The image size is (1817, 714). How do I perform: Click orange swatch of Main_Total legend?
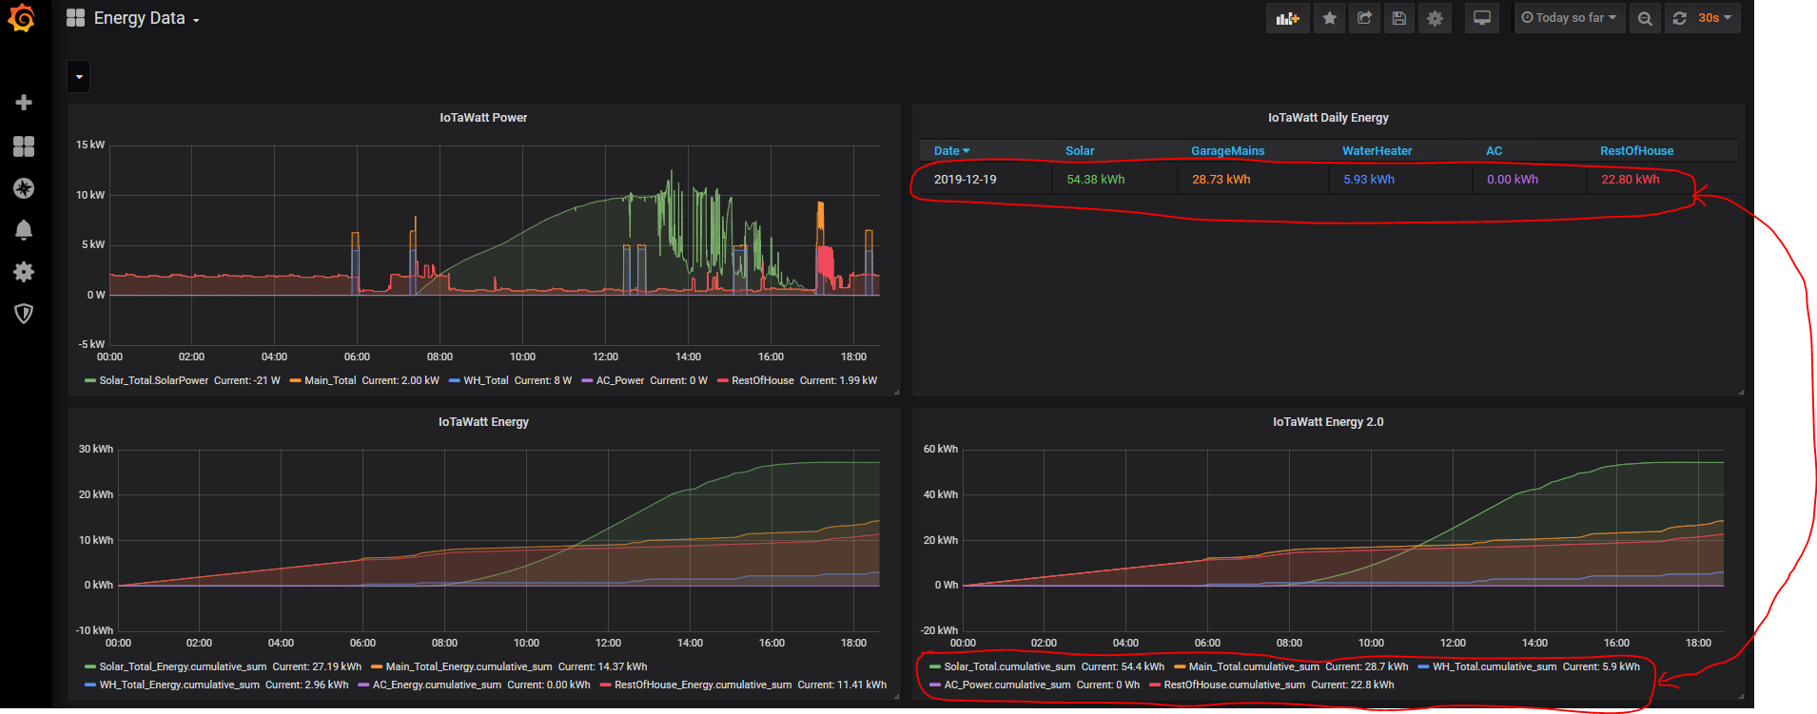pyautogui.click(x=296, y=381)
